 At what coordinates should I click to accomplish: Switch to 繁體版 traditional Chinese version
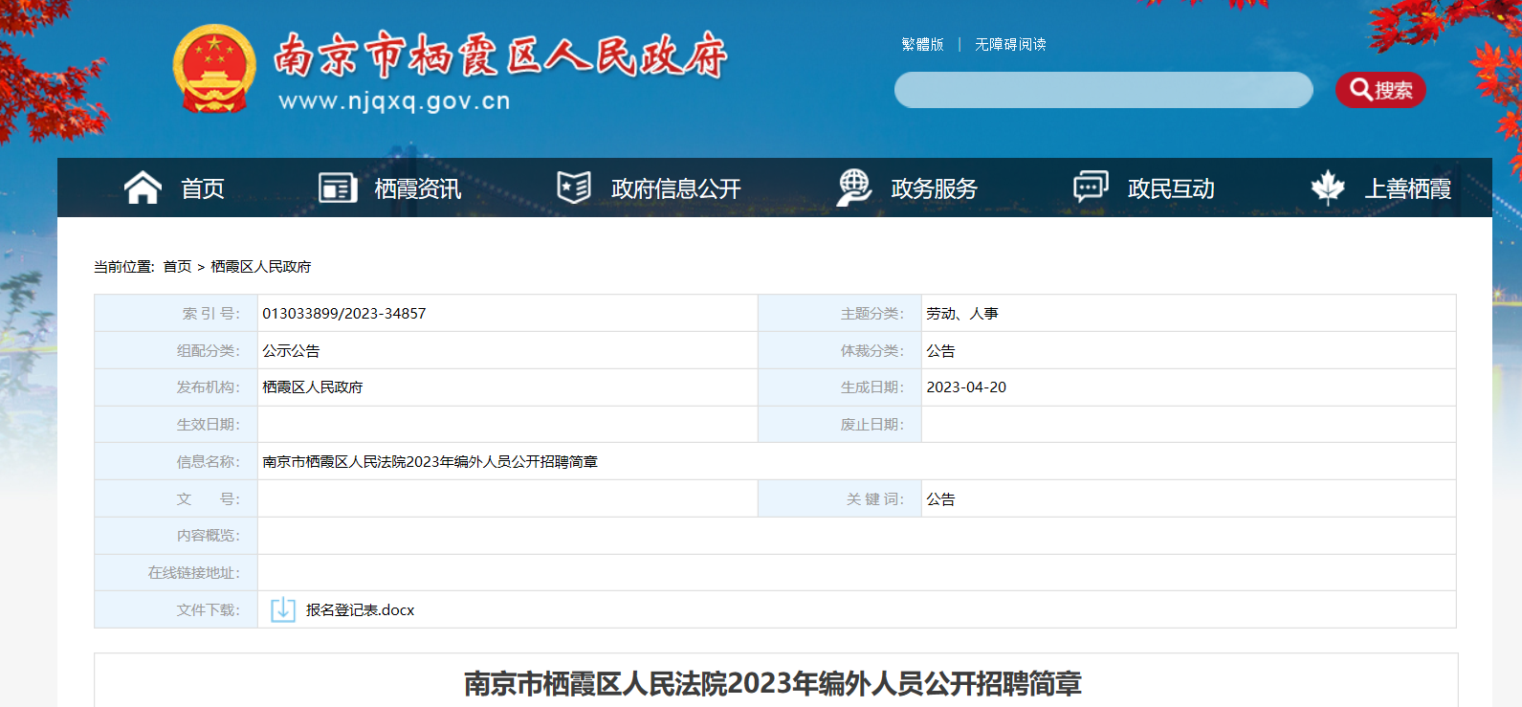(x=922, y=44)
